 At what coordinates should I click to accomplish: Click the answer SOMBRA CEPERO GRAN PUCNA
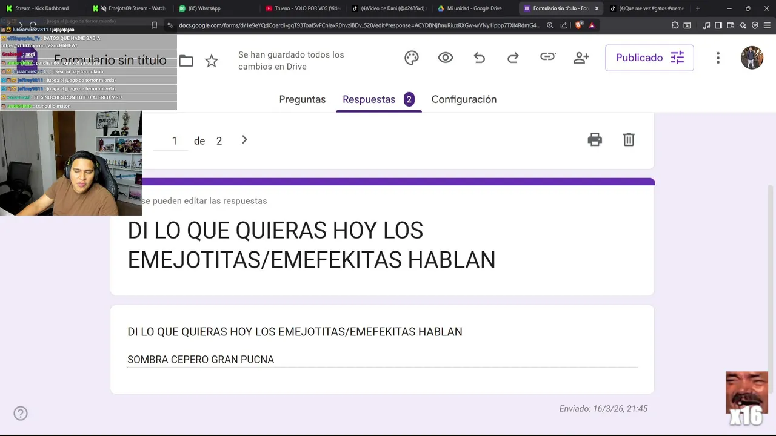pos(201,360)
